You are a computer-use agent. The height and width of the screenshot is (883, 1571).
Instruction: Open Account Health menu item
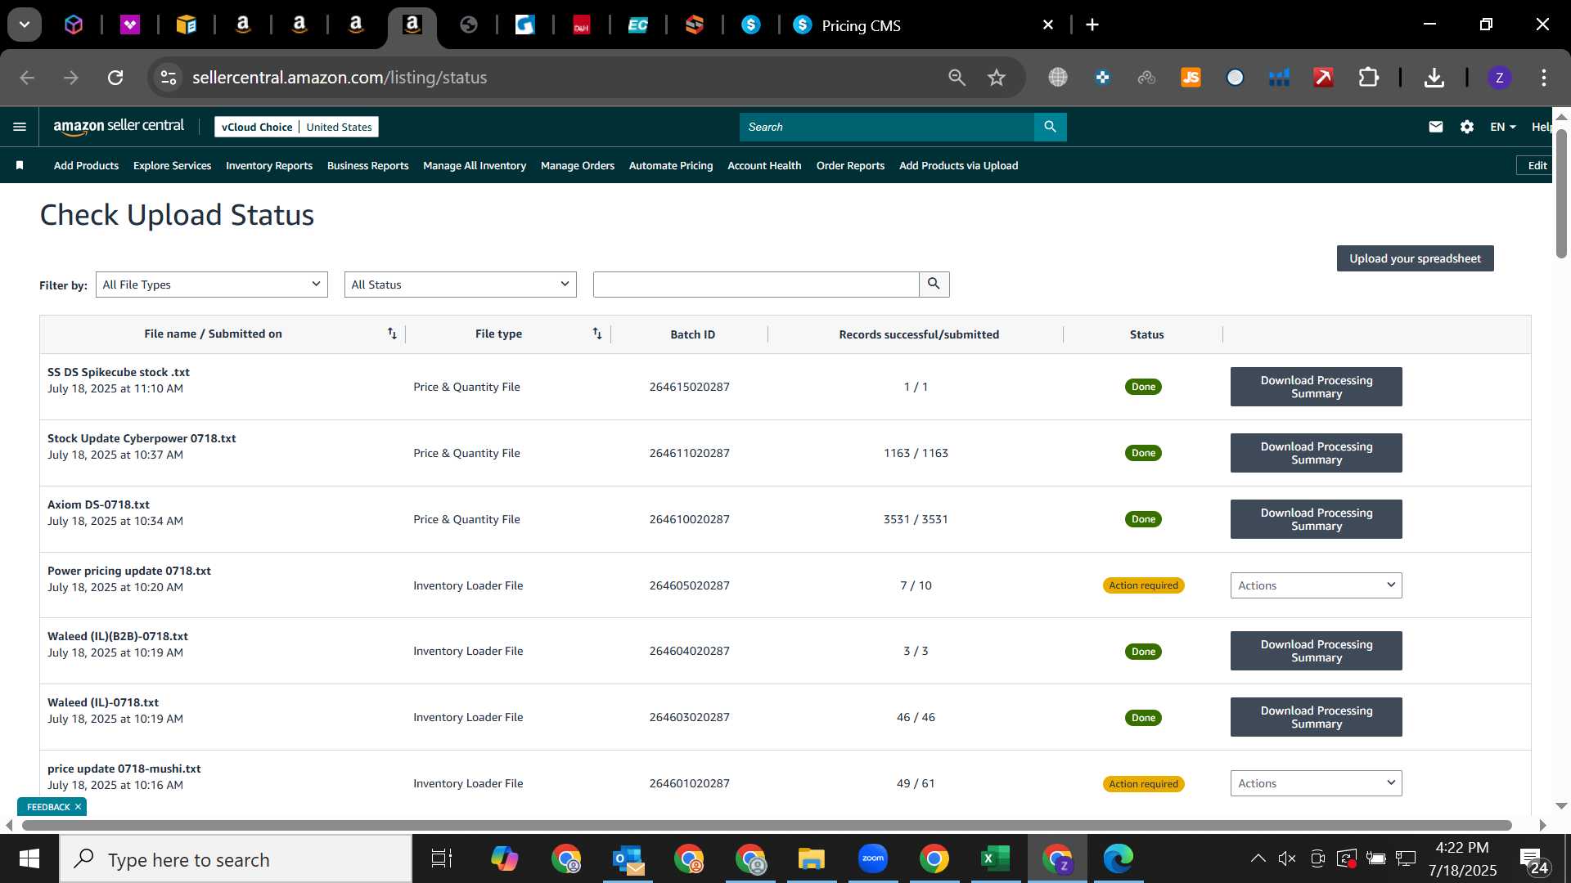point(764,165)
